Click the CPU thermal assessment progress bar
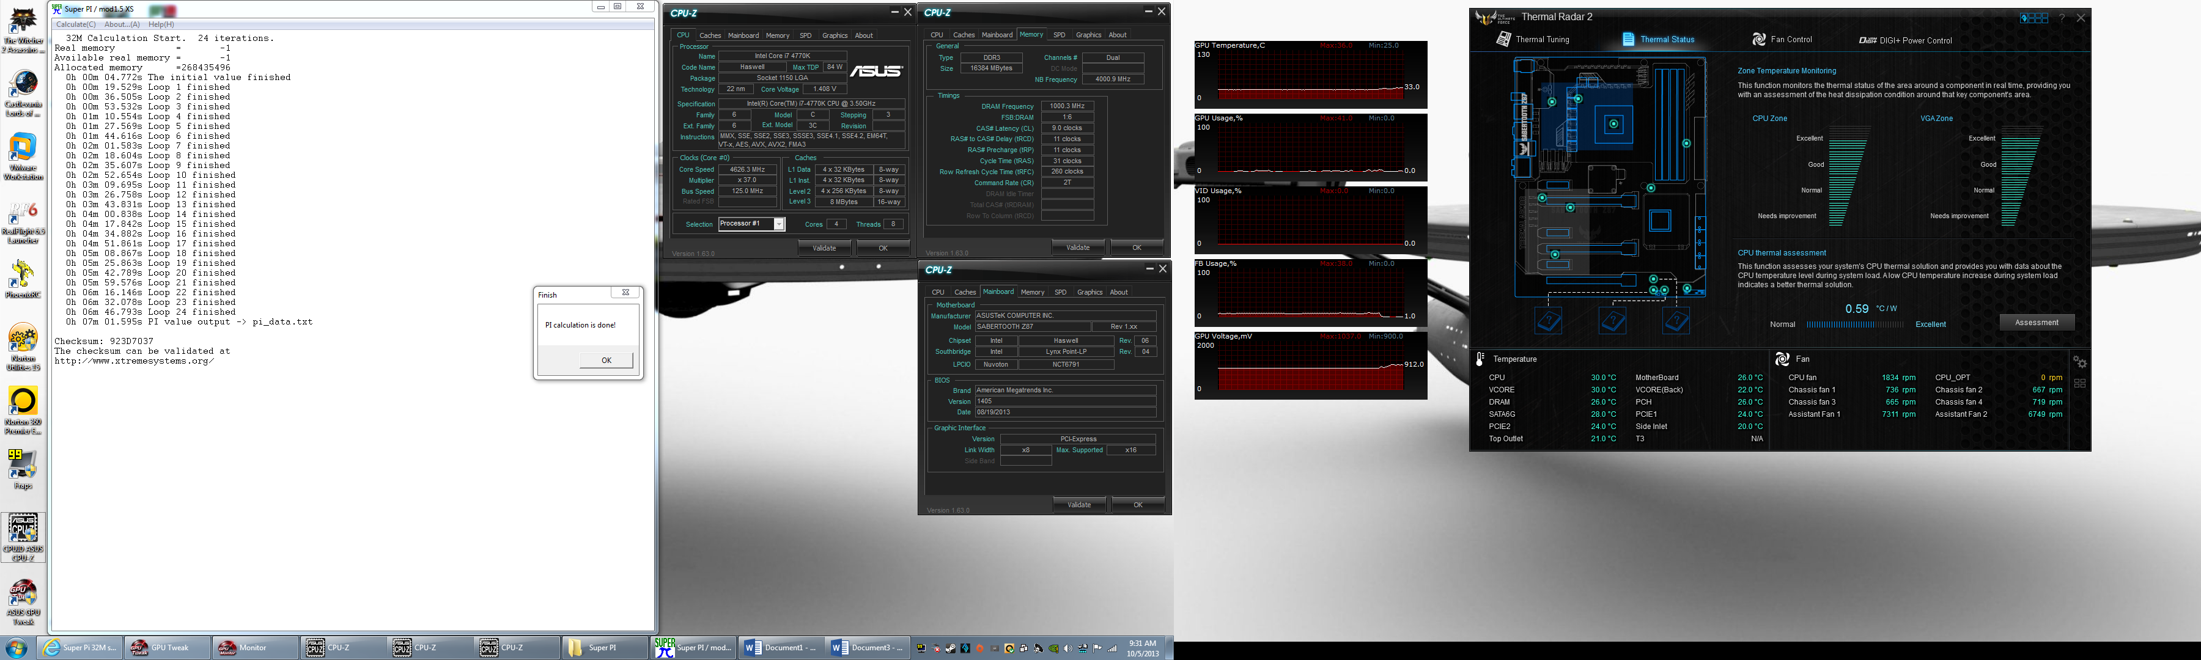The image size is (2201, 660). 1856,324
